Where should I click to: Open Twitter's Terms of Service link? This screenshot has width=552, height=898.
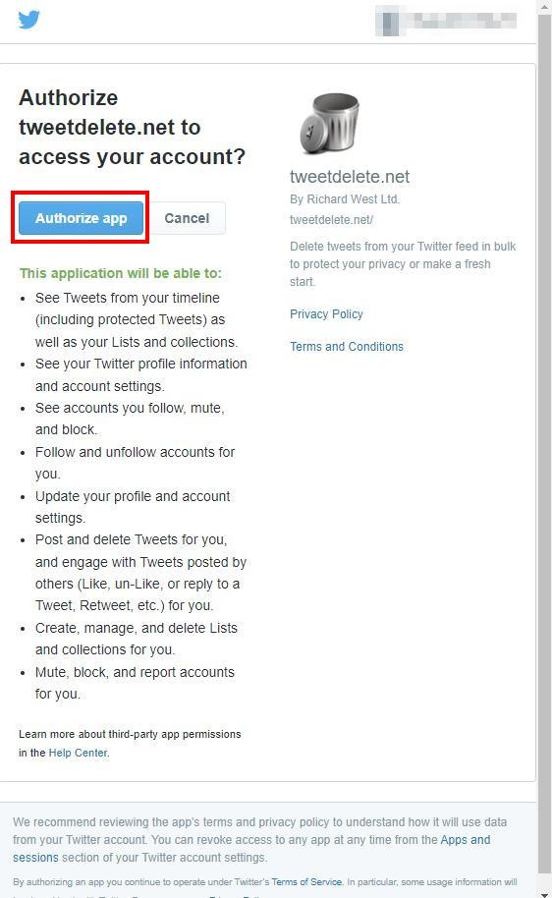click(306, 882)
